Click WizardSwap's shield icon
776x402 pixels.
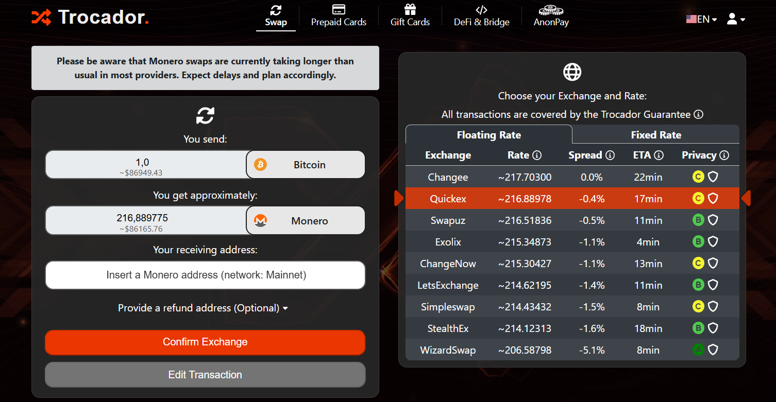[x=713, y=350]
